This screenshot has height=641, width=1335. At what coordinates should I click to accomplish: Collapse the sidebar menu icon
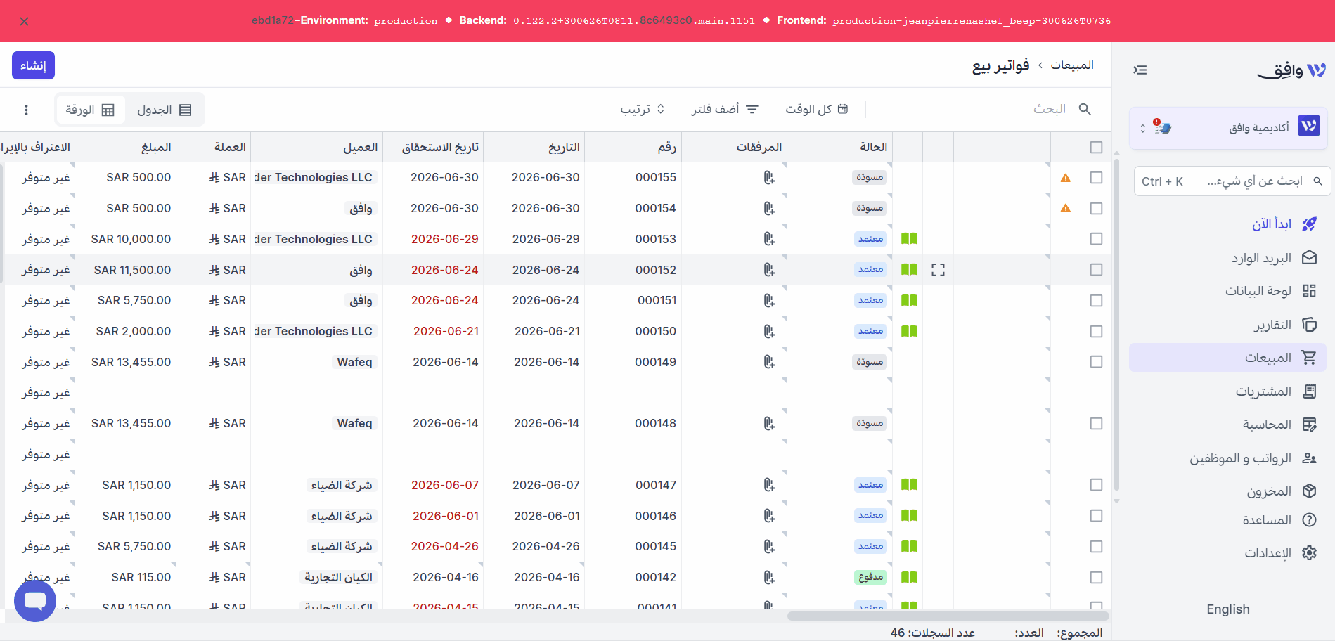(1140, 70)
